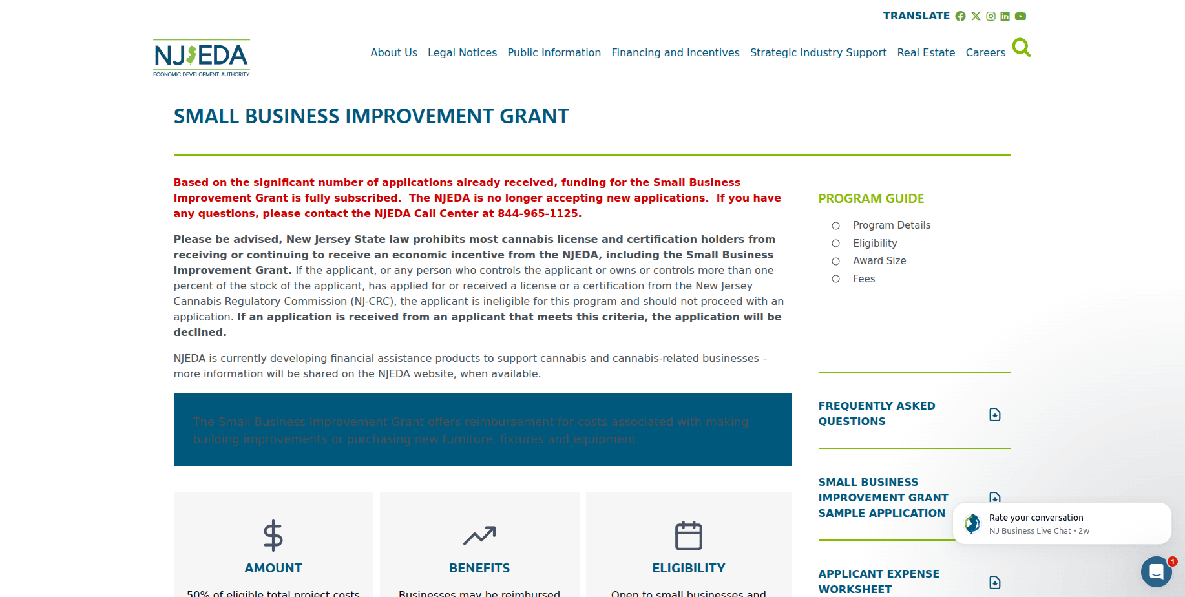Download the Frequently Asked Questions document icon

[995, 414]
